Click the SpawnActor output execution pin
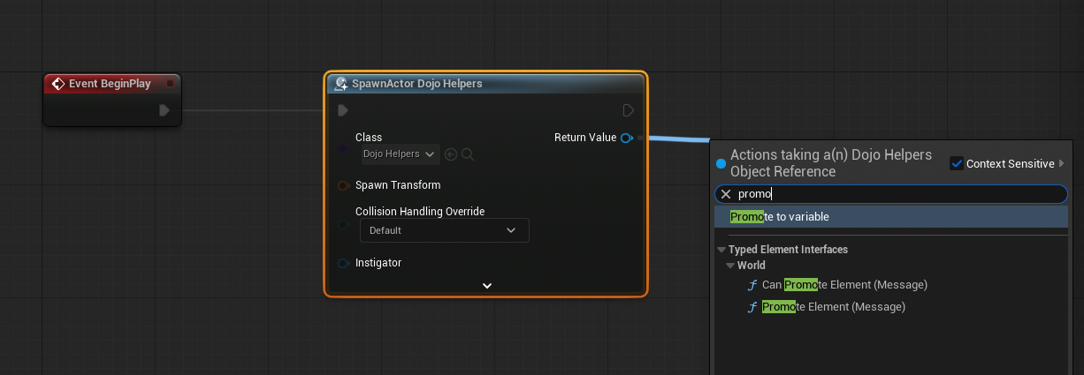 628,110
